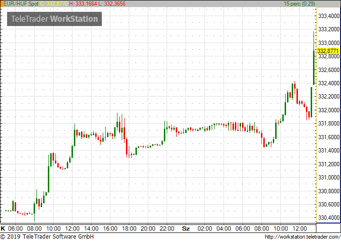Click the 331,4000 price axis label
341x241 pixels.
click(329, 150)
